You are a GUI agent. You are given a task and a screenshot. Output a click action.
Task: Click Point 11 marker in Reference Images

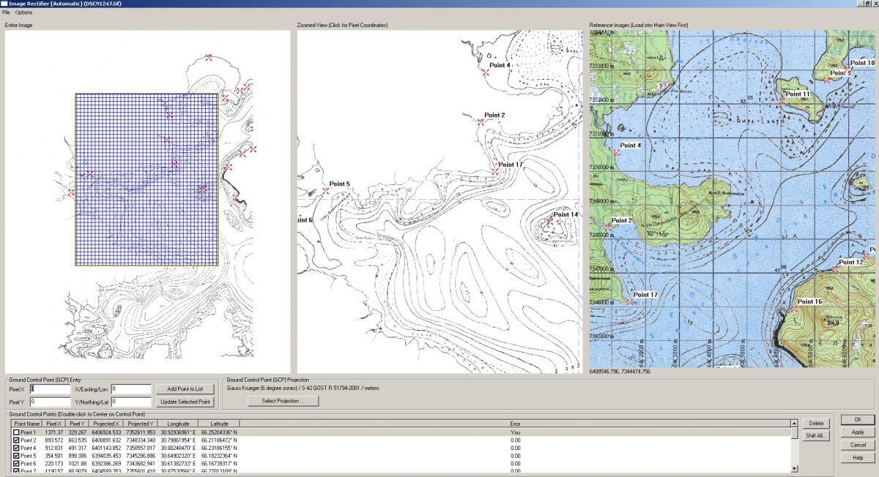pos(782,101)
